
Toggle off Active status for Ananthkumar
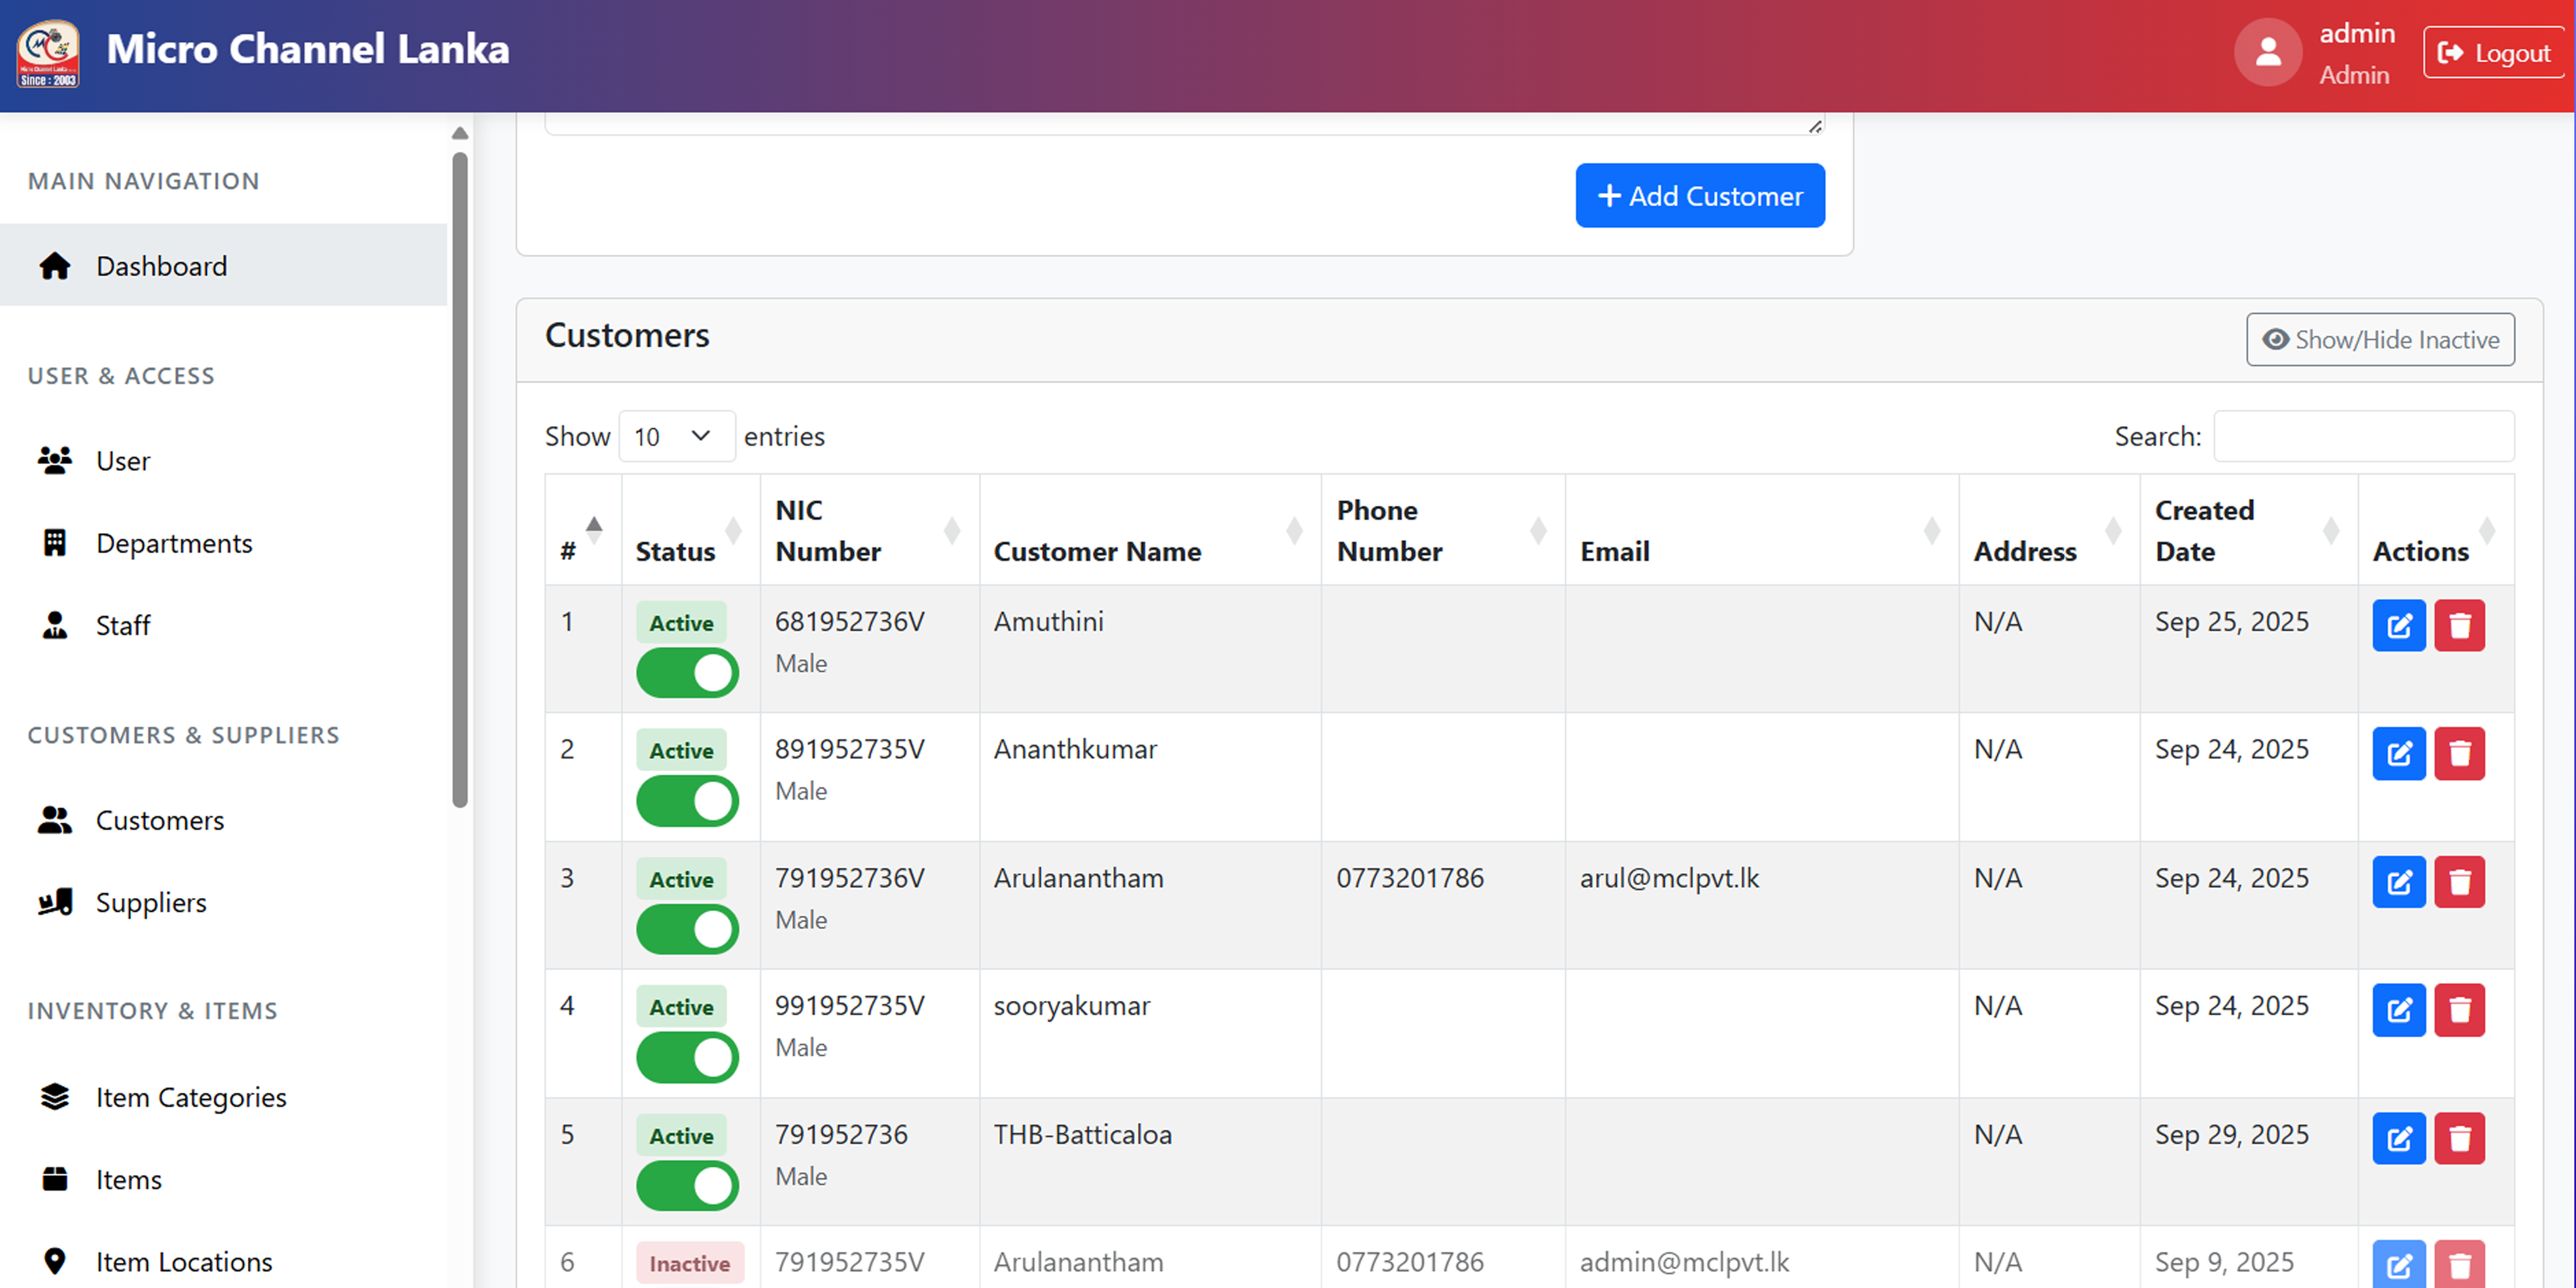coord(687,800)
